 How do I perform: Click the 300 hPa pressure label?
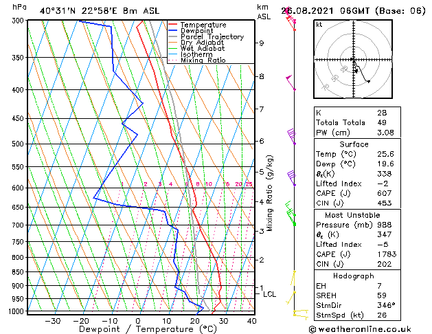pyautogui.click(x=19, y=21)
